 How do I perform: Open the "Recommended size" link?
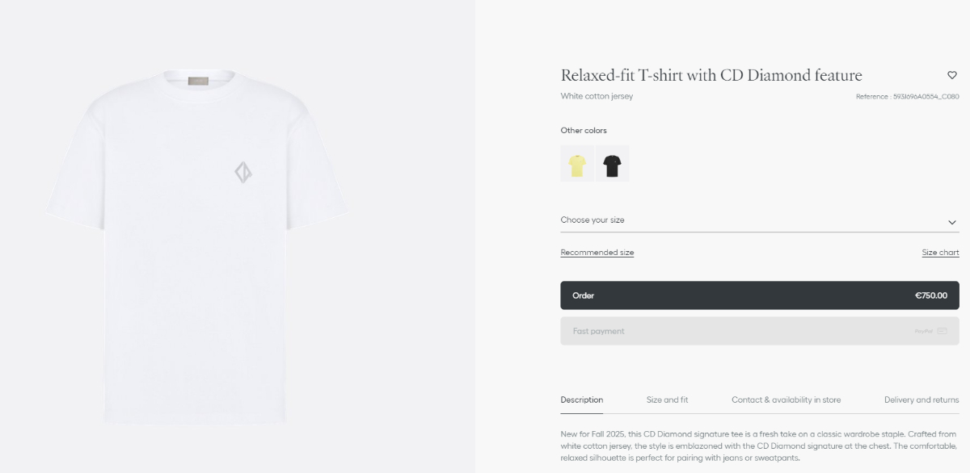click(597, 253)
